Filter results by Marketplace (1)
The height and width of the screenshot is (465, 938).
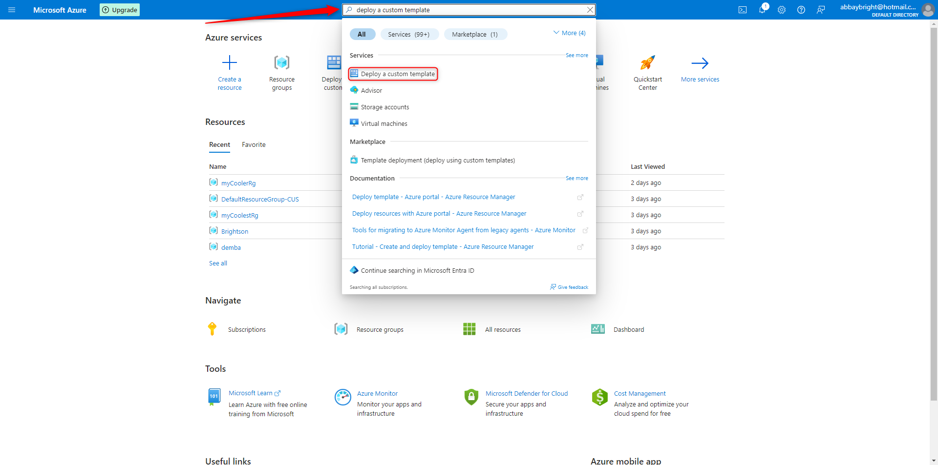[x=475, y=34]
